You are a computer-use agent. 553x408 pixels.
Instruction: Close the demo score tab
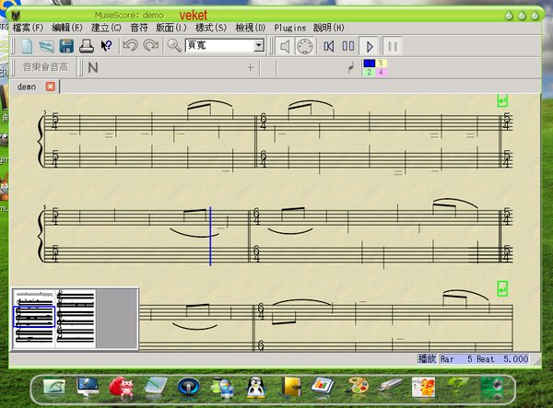point(51,87)
